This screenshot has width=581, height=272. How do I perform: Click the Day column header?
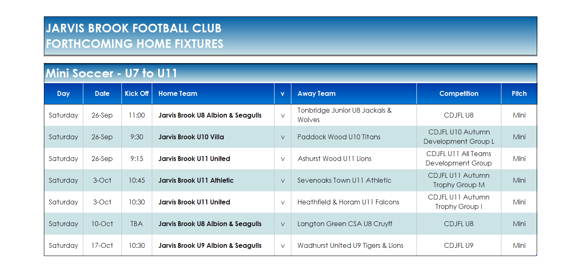pos(64,94)
